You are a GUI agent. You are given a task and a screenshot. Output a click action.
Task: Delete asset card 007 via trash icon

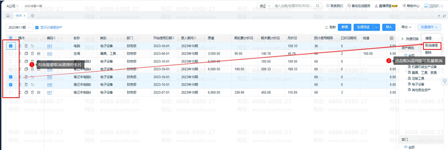(32, 92)
